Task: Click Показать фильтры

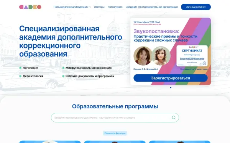Action: tap(115, 133)
